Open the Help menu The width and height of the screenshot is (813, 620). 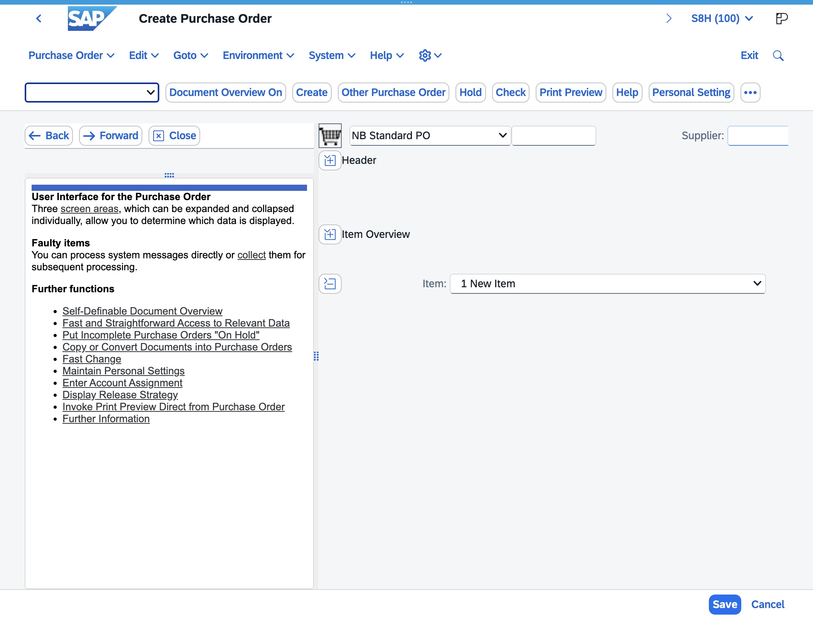(387, 56)
